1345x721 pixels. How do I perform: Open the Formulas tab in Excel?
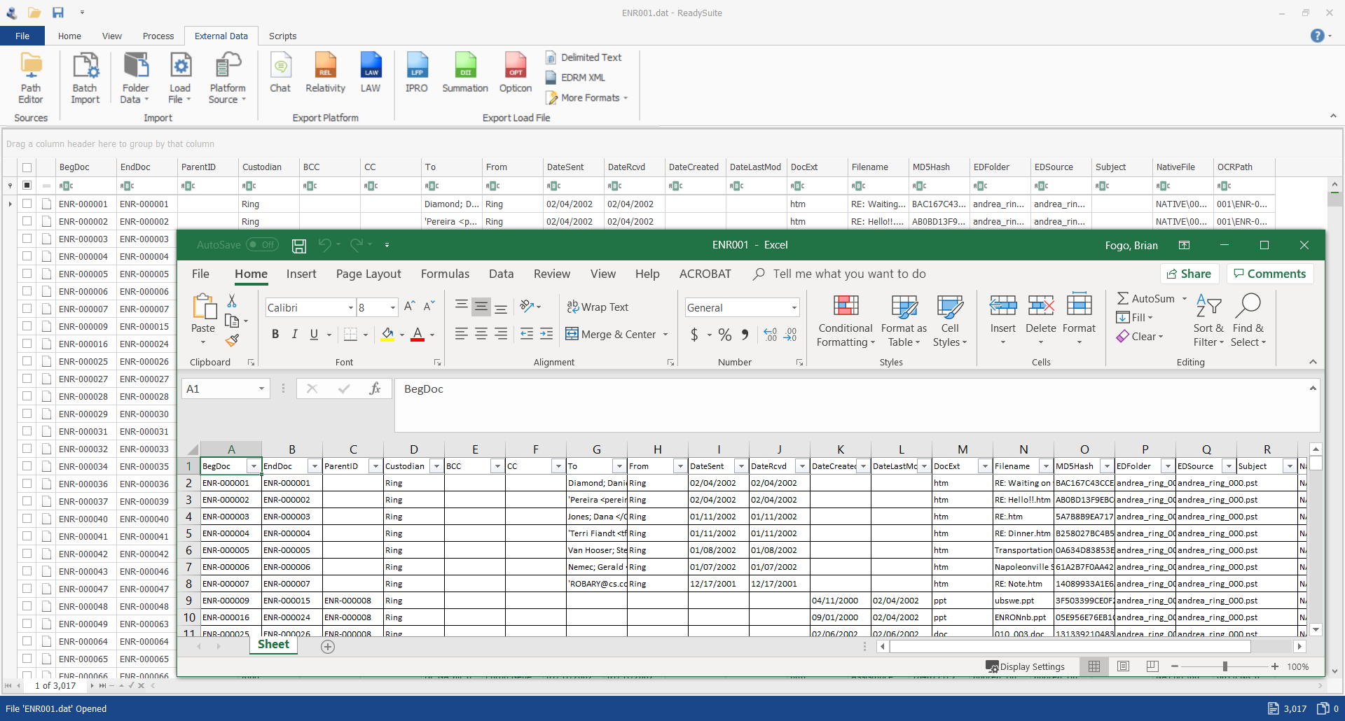445,274
